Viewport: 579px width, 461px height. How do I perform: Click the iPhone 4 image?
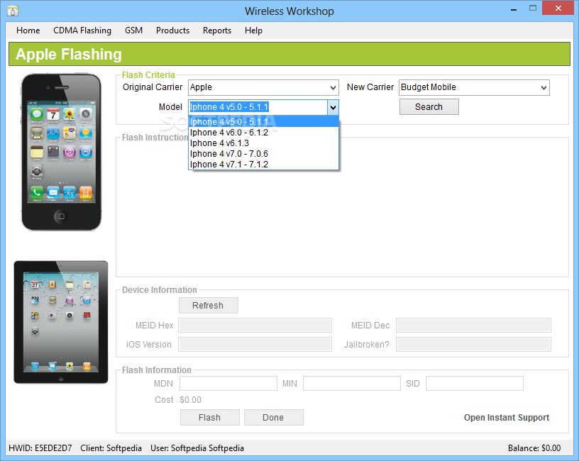click(x=61, y=152)
